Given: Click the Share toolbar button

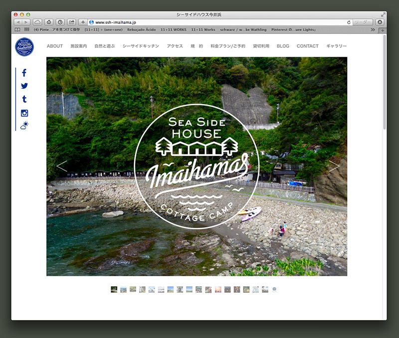Looking at the screenshot, I should click(x=72, y=22).
